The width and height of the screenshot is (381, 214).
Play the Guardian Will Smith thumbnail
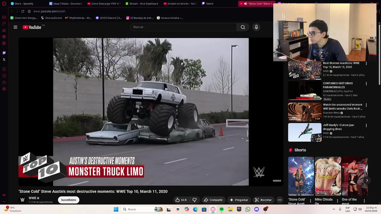coord(305,112)
